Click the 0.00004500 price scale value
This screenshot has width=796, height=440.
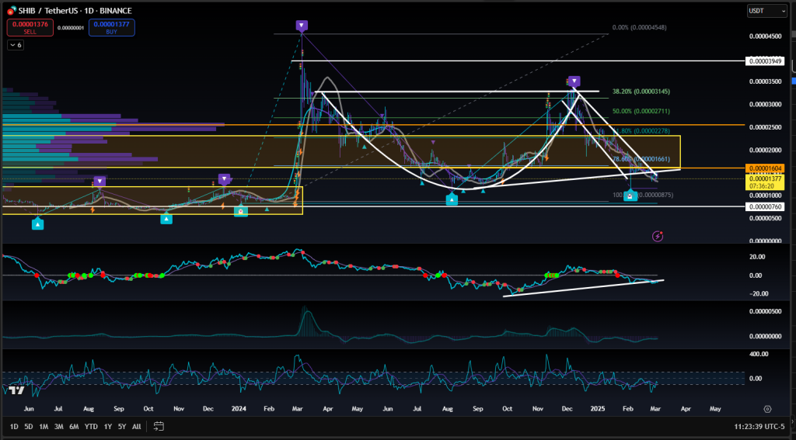point(766,36)
